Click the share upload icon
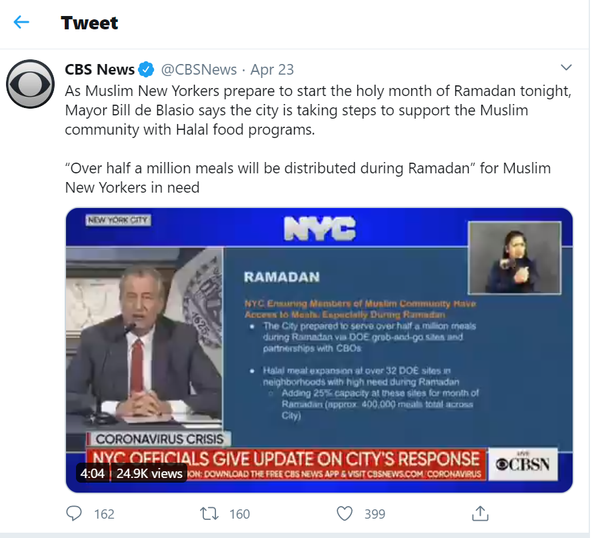The height and width of the screenshot is (538, 612). pos(480,513)
